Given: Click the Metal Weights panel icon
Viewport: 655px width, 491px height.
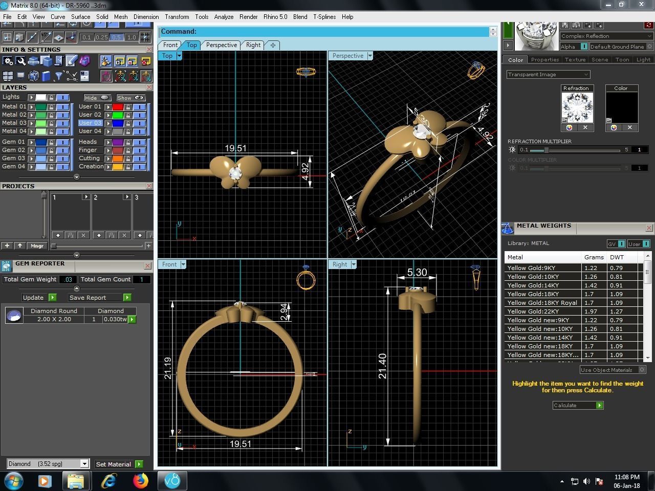Looking at the screenshot, I should click(x=507, y=228).
